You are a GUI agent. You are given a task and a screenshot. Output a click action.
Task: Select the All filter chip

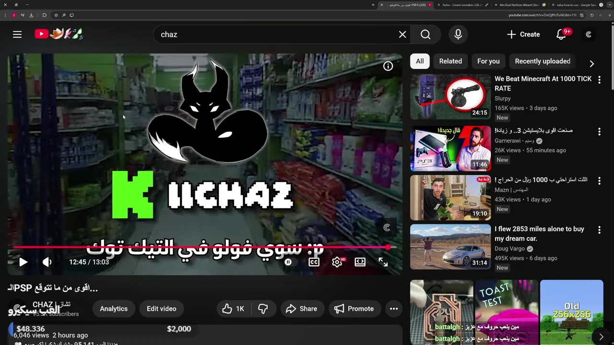pos(420,61)
